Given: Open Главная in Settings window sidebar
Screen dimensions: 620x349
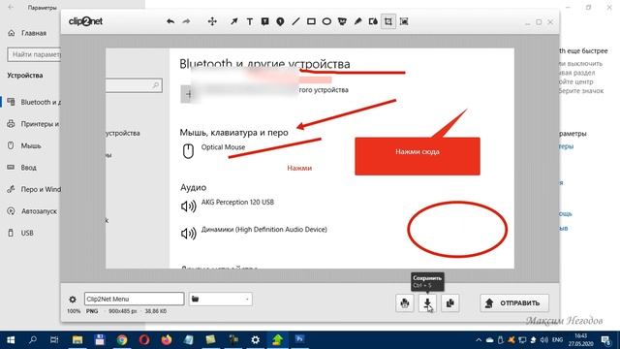Looking at the screenshot, I should tap(33, 33).
